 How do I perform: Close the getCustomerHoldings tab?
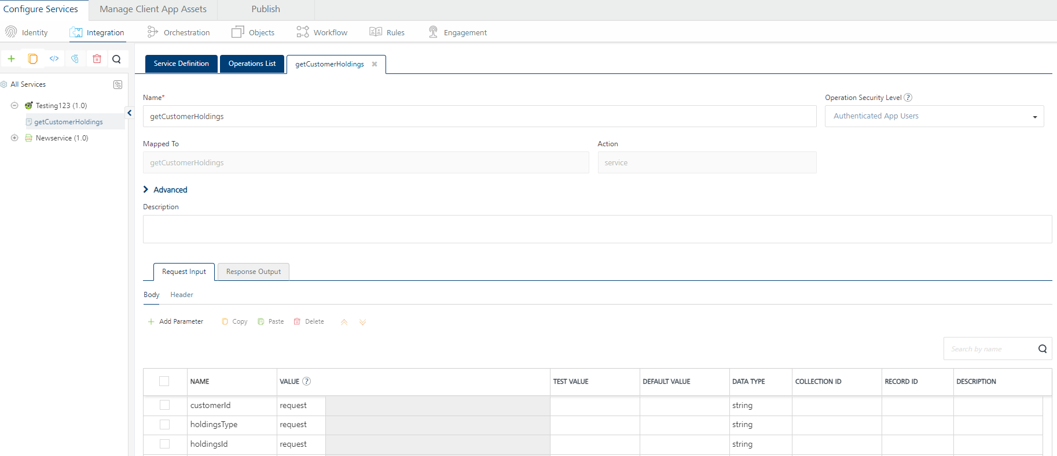(x=375, y=64)
